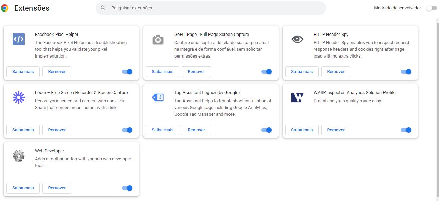Click the HTTP Header Spy eye icon
The image size is (439, 201).
(x=298, y=39)
